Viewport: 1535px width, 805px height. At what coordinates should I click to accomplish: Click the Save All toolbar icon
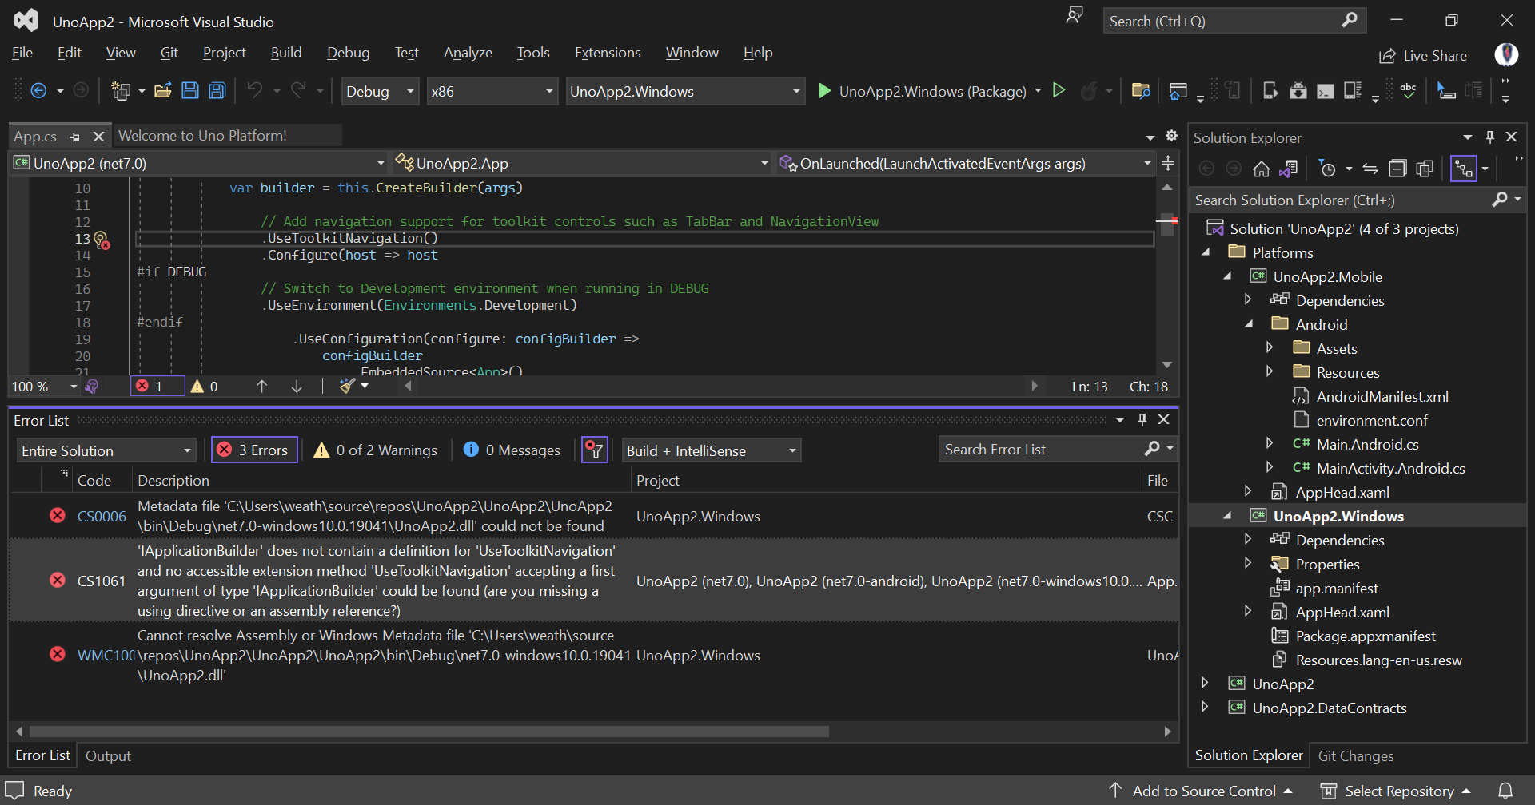(217, 91)
